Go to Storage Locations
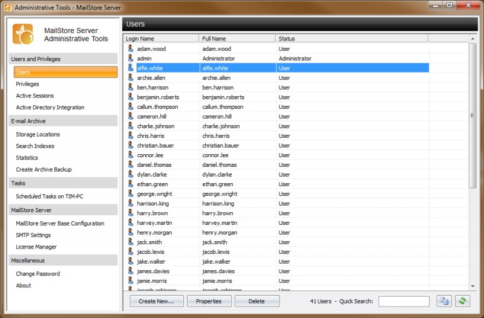This screenshot has height=318, width=484. coord(38,134)
